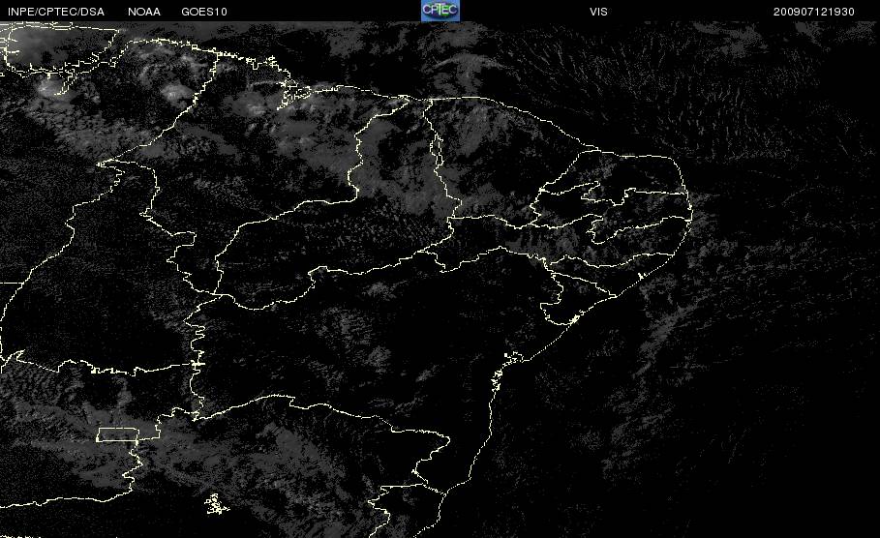Viewport: 880px width, 538px height.
Task: Select the bright cloud beside the long diagonal state border
Action: (x=176, y=92)
